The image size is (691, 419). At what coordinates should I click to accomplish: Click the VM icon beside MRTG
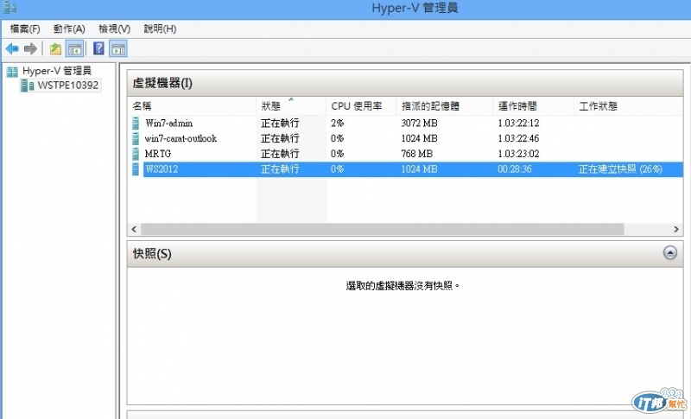coord(136,154)
